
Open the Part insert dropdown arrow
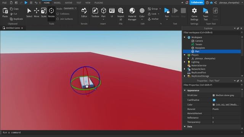[103, 19]
